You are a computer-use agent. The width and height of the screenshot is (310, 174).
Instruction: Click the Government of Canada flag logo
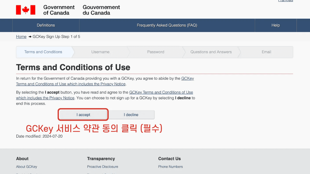[25, 10]
